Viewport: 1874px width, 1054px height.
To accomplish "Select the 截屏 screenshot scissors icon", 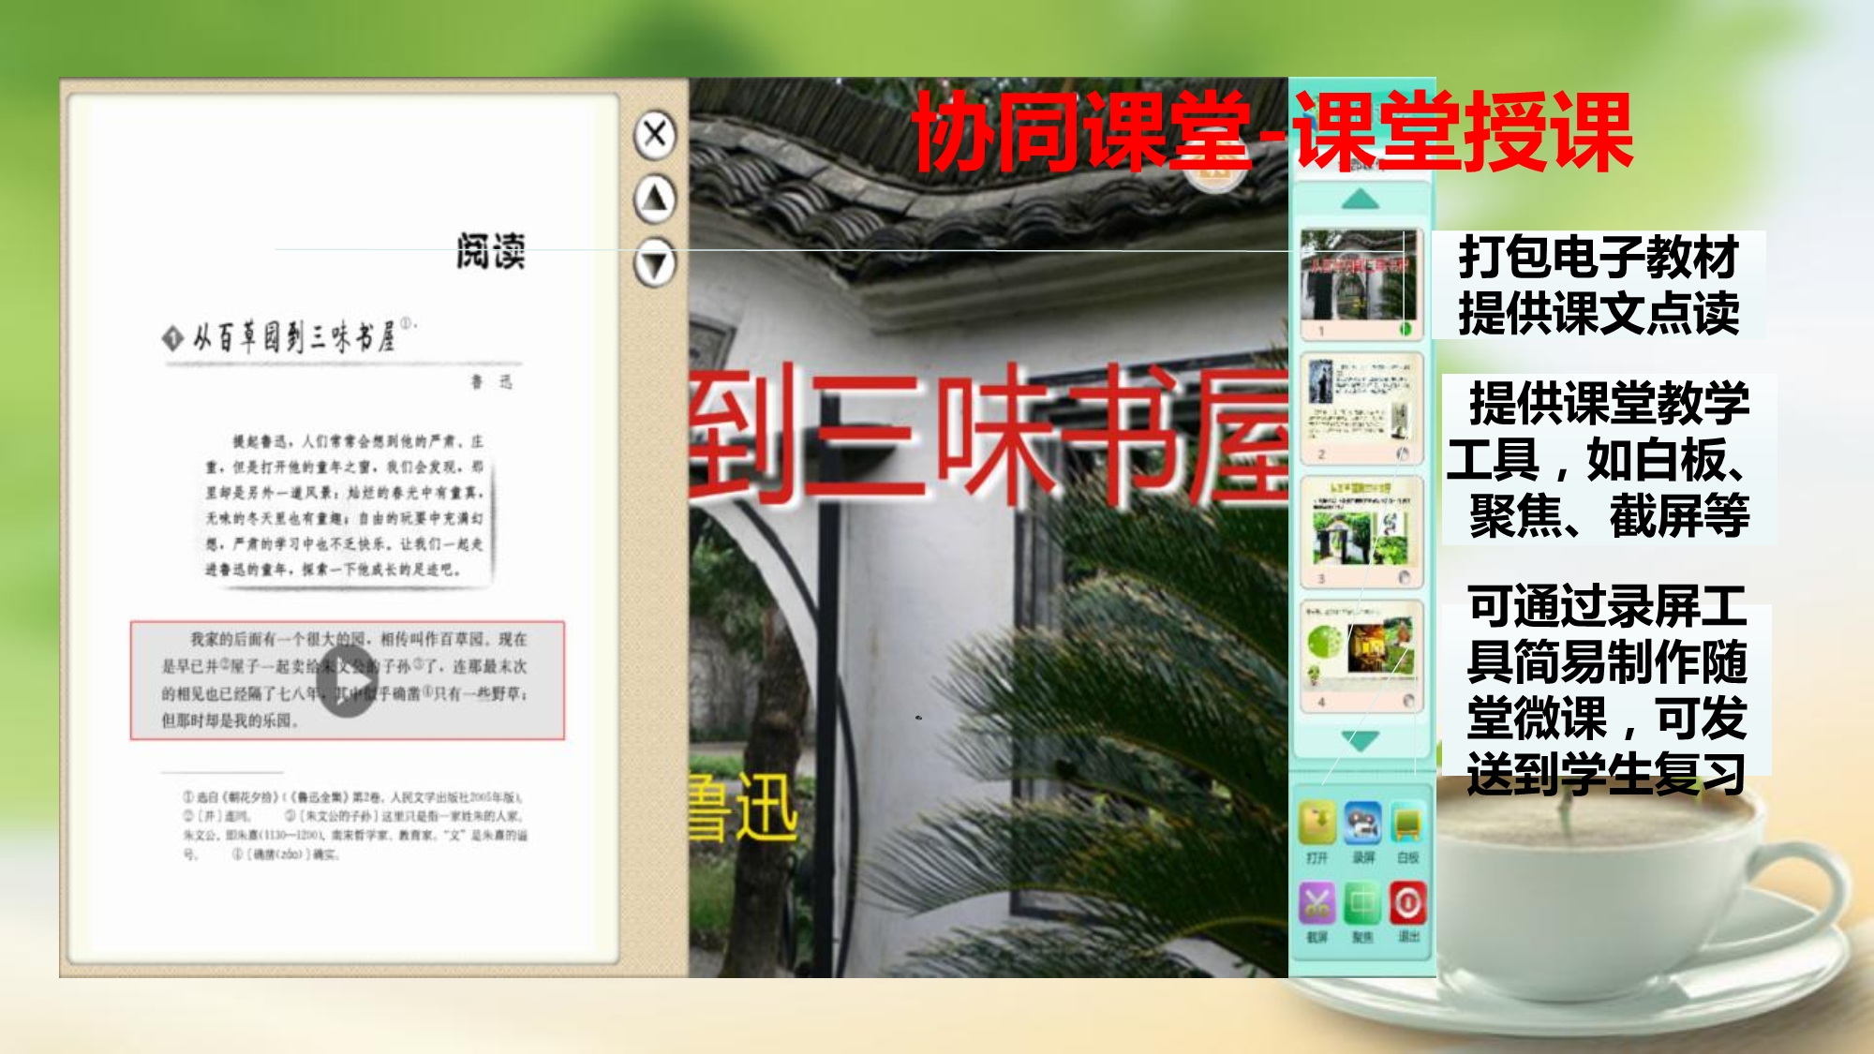I will pos(1316,904).
